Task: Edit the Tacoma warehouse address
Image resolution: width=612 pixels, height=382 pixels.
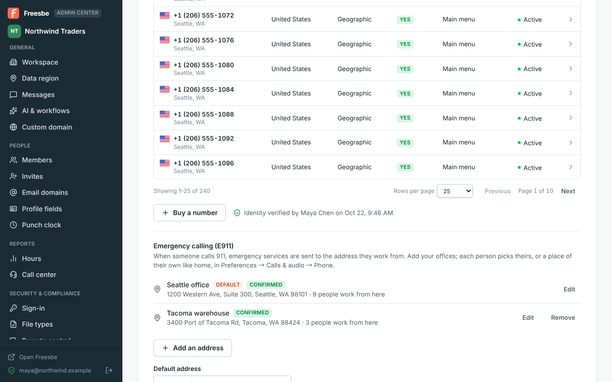Action: pyautogui.click(x=528, y=317)
